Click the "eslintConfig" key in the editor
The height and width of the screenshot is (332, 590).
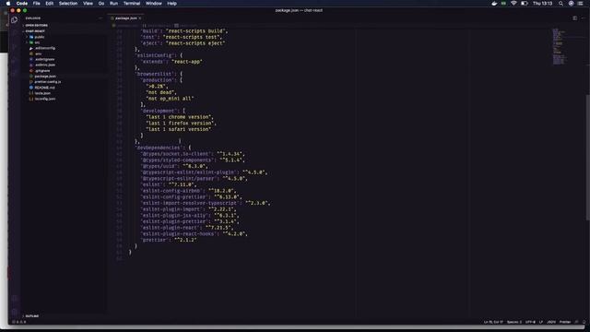point(155,55)
